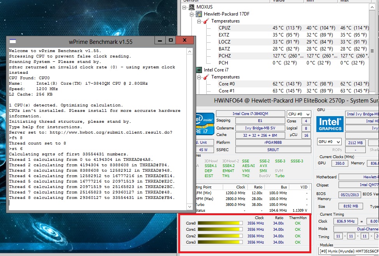Image resolution: width=379 pixels, height=256 pixels.
Task: Click the Core2 usage bar
Action: click(x=220, y=236)
